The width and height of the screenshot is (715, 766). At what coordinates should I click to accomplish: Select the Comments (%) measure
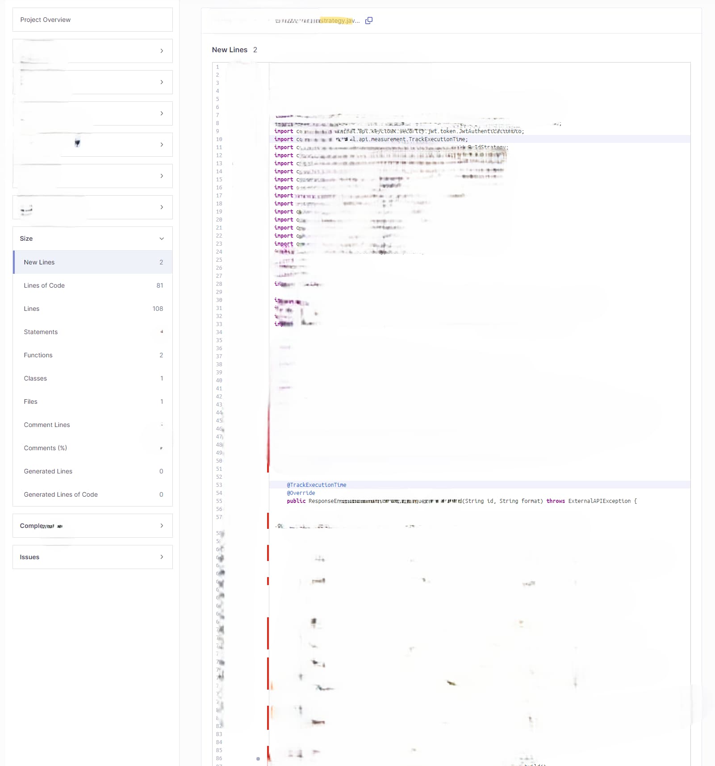click(x=92, y=448)
